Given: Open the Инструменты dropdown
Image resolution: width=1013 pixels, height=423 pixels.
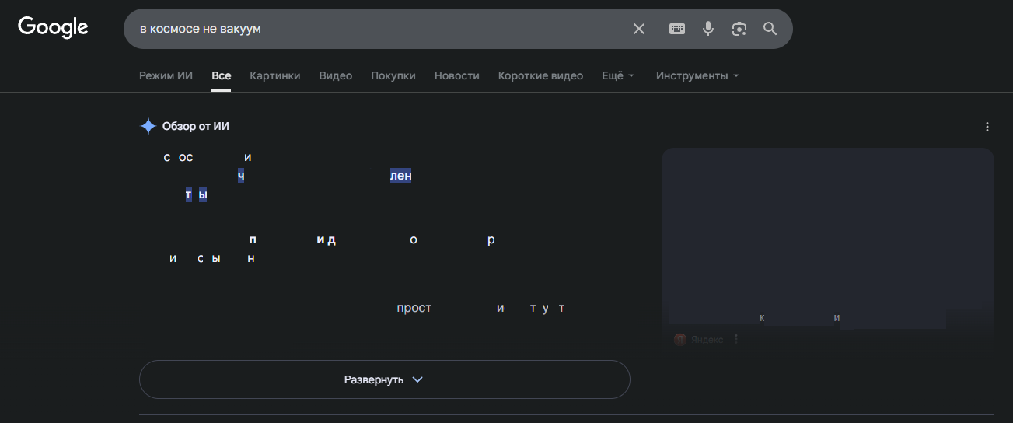Looking at the screenshot, I should coord(697,75).
